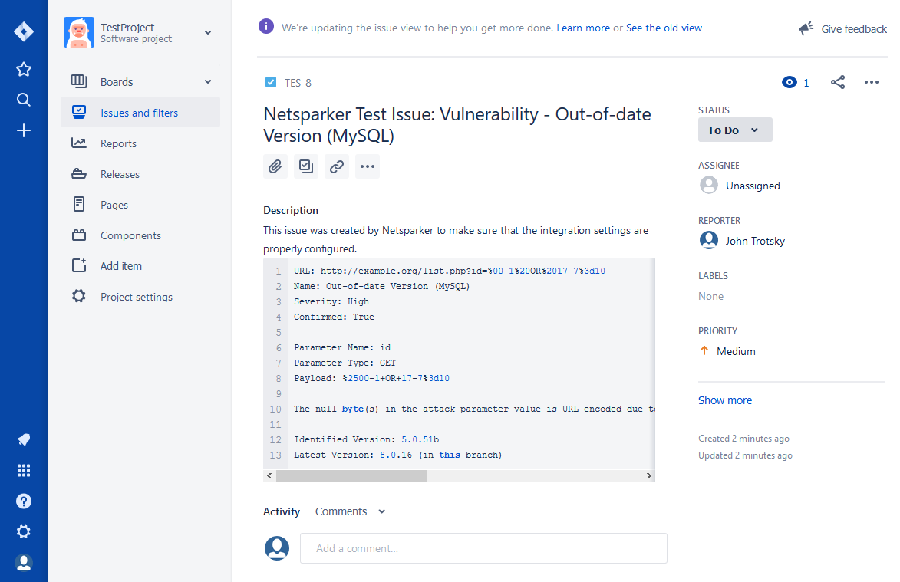Open the link issue icon
The width and height of the screenshot is (900, 582).
(337, 166)
